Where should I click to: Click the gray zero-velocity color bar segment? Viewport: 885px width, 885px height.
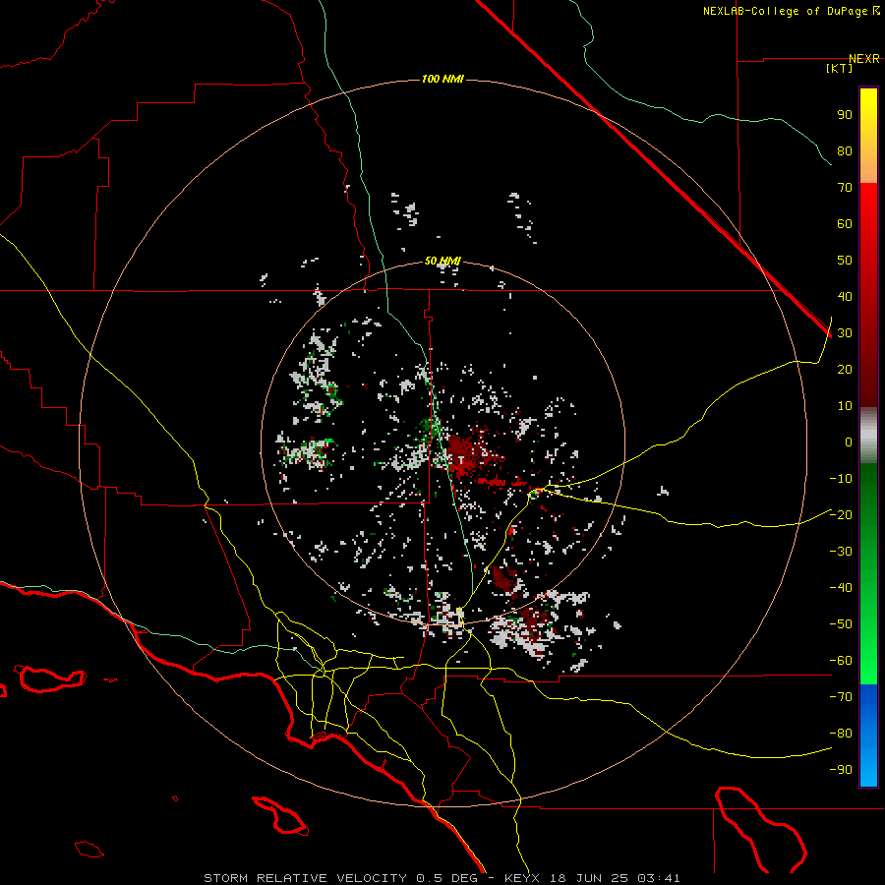(x=868, y=436)
